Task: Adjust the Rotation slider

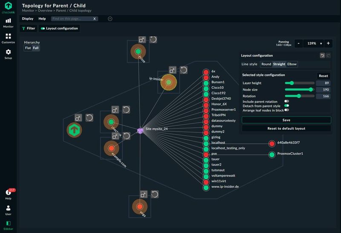Action: (x=300, y=96)
